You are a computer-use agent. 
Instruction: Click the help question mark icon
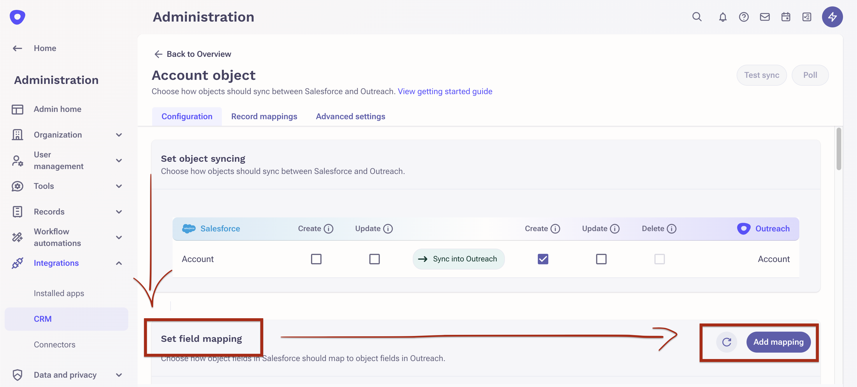coord(744,17)
